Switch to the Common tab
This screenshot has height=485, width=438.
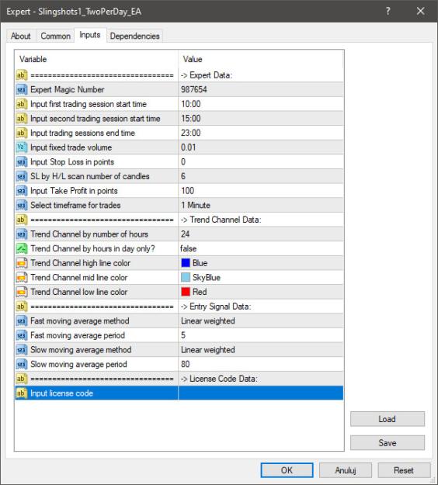56,36
